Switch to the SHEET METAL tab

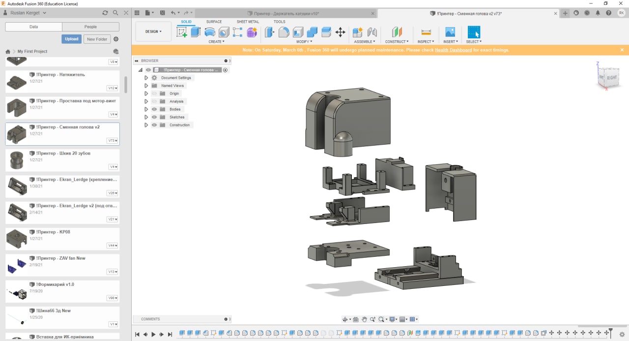(x=248, y=22)
